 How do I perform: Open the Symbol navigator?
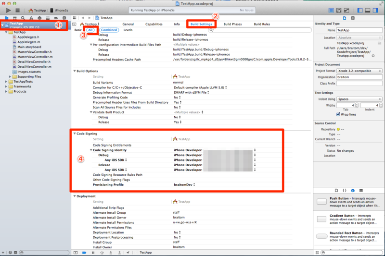point(15,18)
